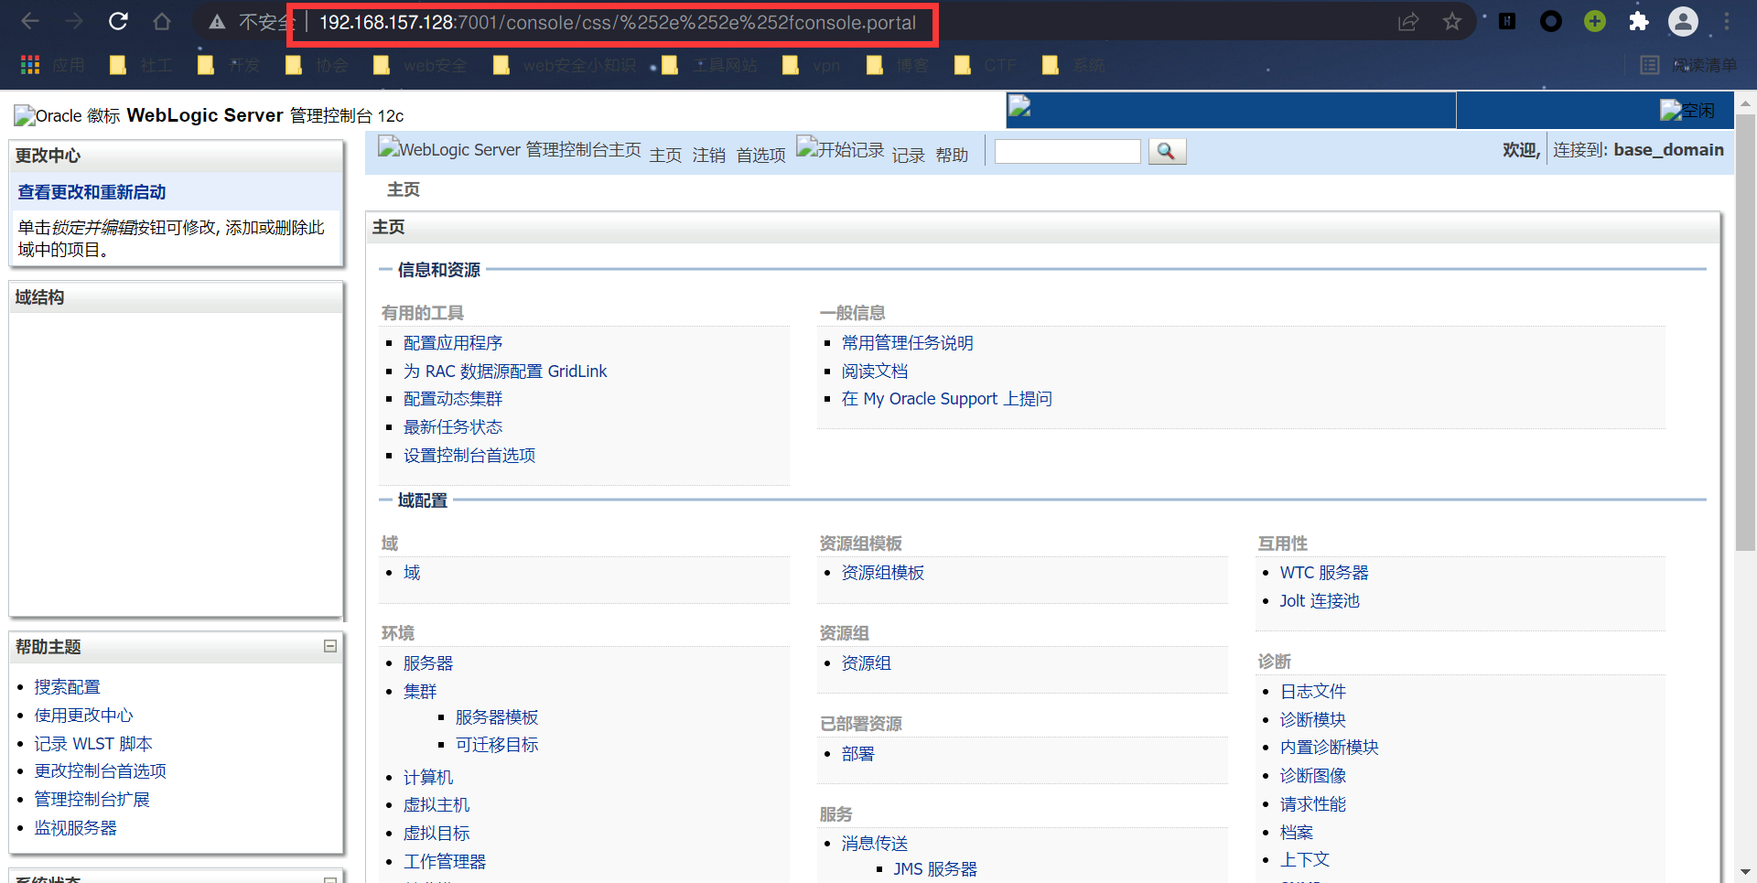Open 搜索配置 help topic

click(x=67, y=687)
